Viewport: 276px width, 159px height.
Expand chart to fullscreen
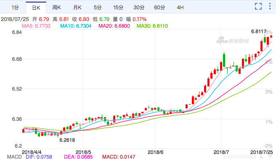tap(258, 6)
